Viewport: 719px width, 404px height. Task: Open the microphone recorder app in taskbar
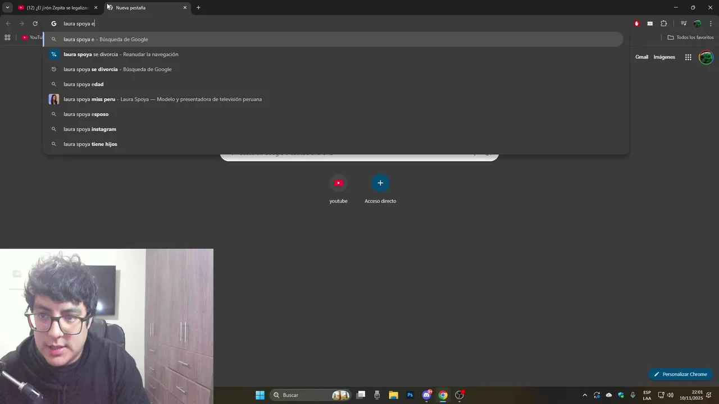(x=377, y=395)
